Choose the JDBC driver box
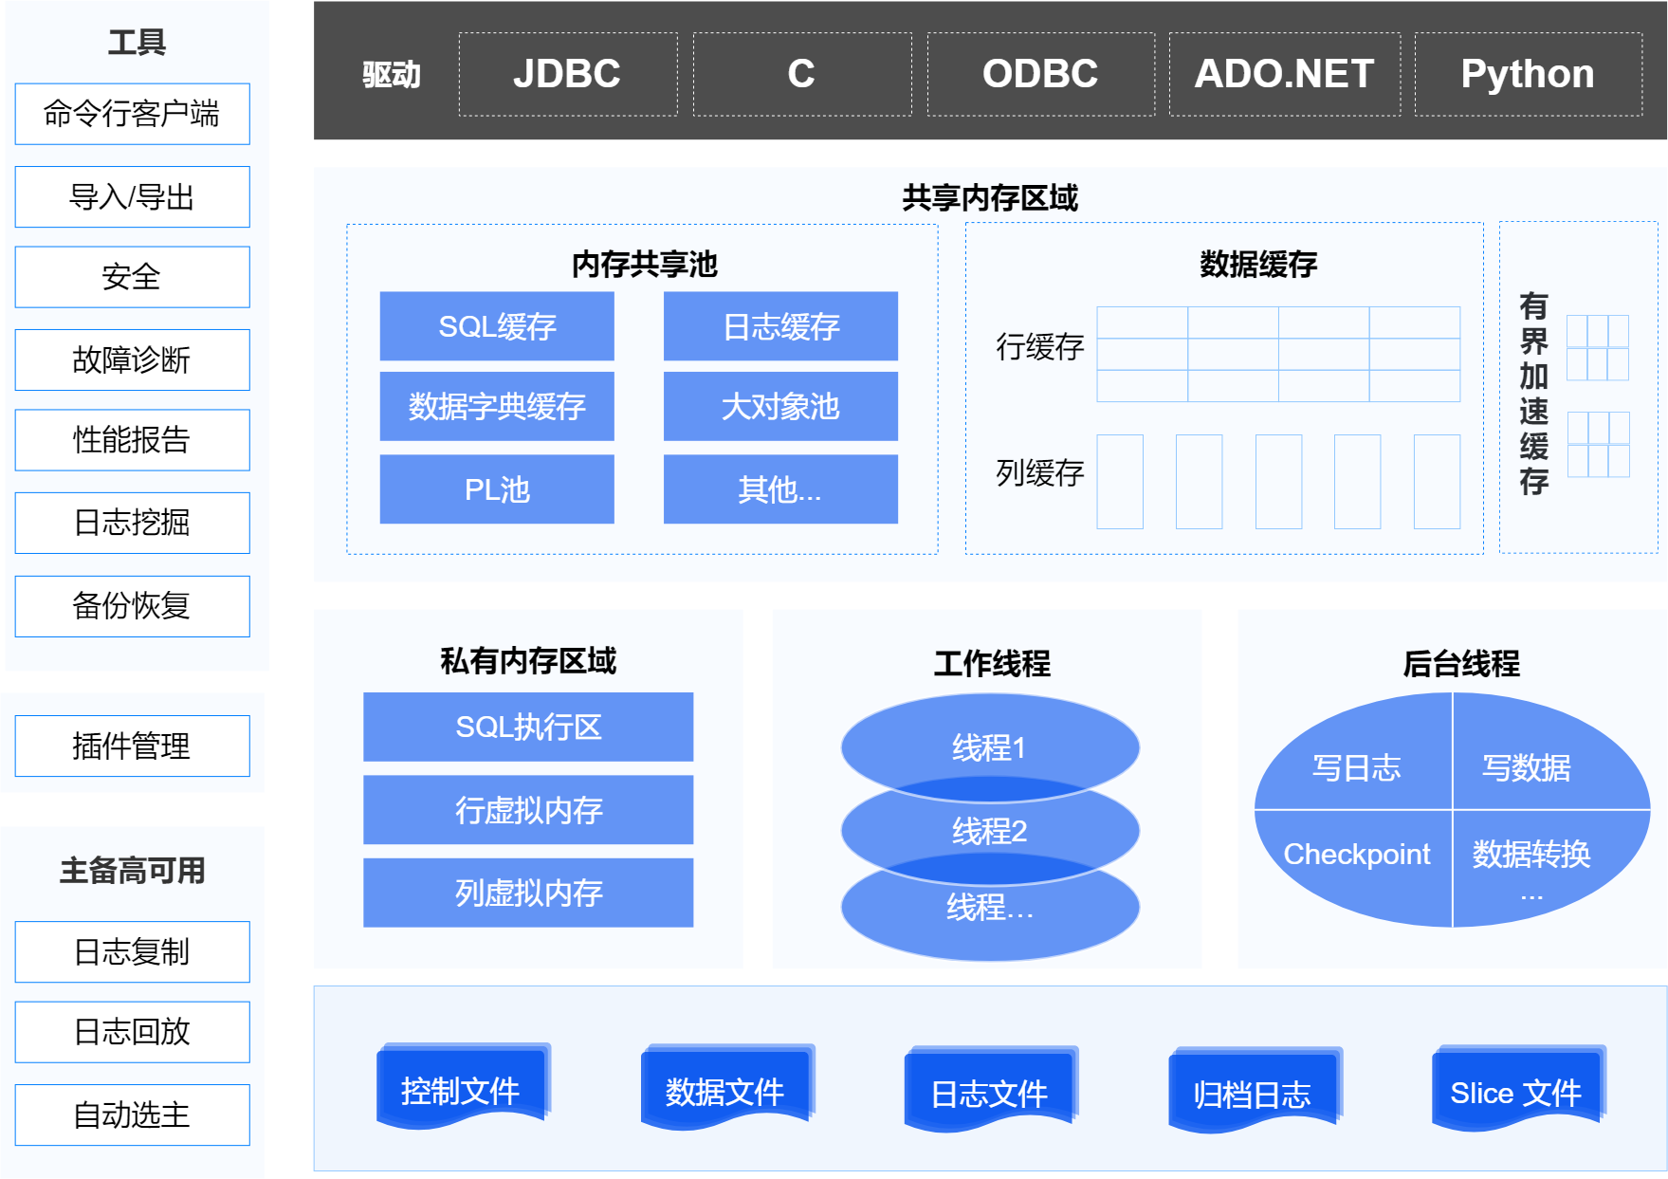Image resolution: width=1668 pixels, height=1179 pixels. pyautogui.click(x=567, y=74)
